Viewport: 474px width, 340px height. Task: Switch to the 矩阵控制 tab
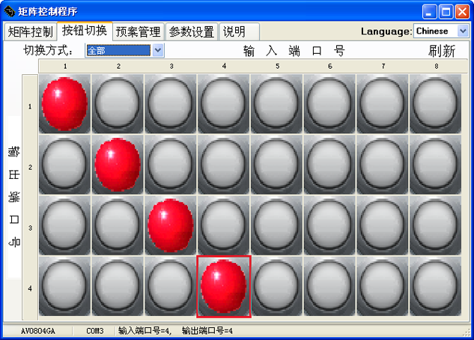(x=30, y=32)
